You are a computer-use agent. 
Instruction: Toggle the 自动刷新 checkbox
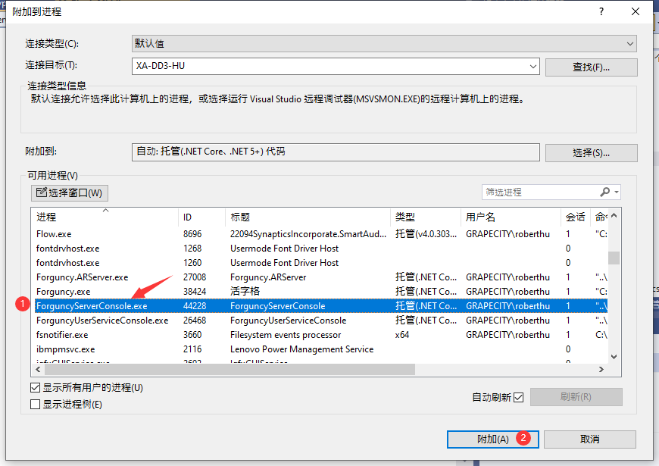519,397
